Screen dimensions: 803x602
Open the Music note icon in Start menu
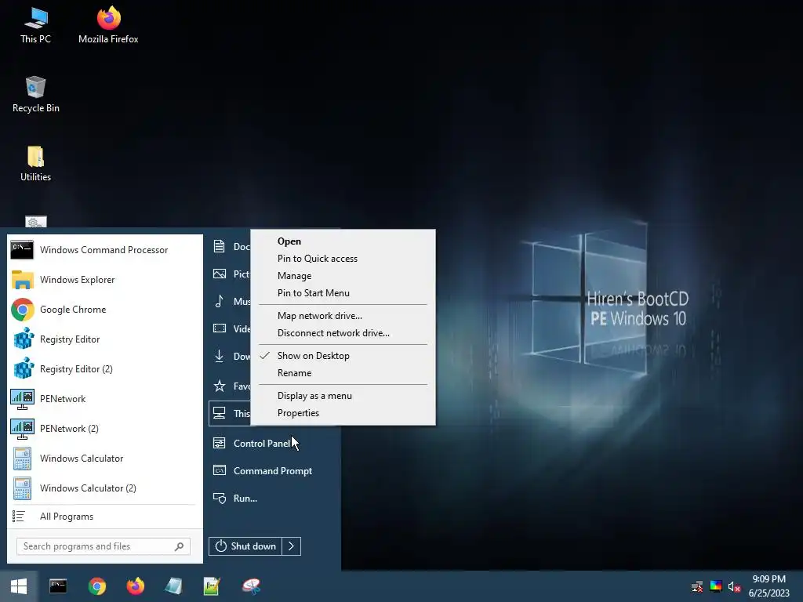220,301
